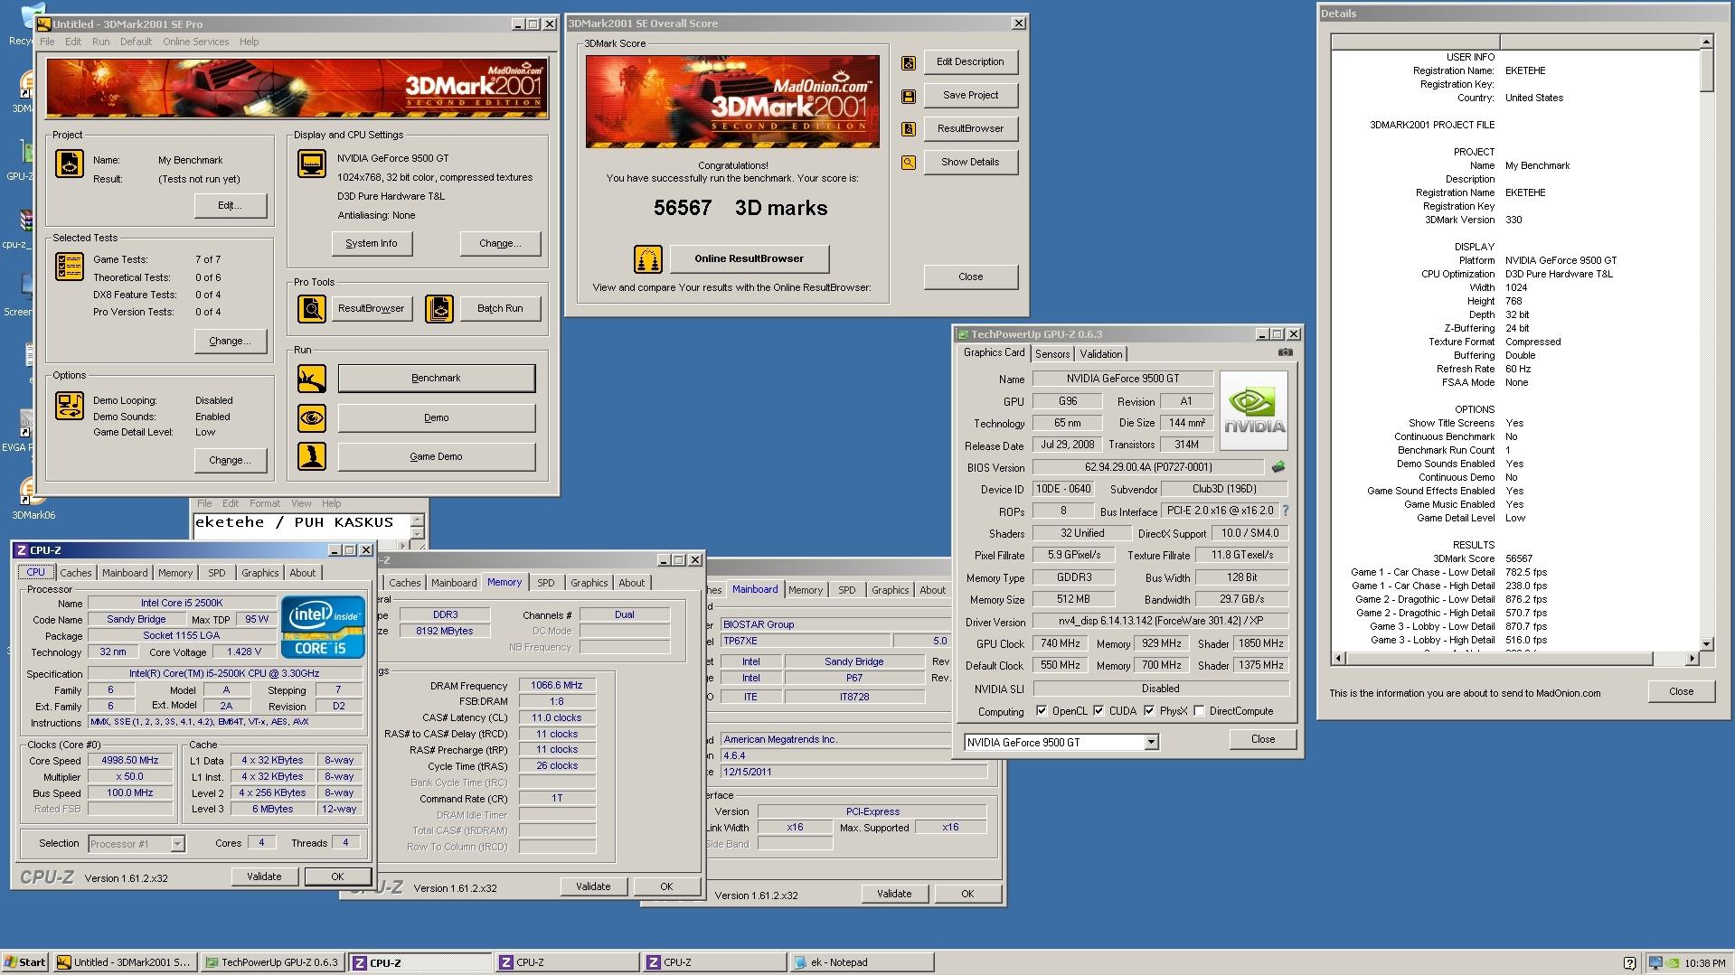Viewport: 1735px width, 975px height.
Task: Click the Intel Core i5 logo in CPU-Z
Action: pos(323,626)
